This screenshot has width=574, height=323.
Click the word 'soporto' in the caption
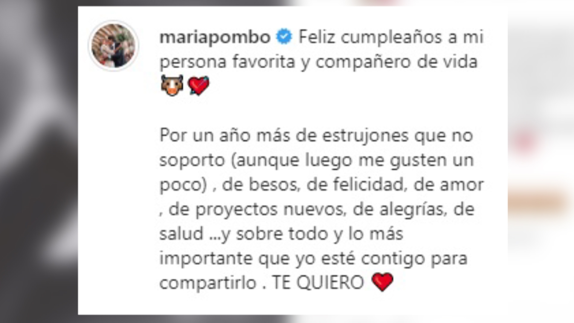(192, 160)
